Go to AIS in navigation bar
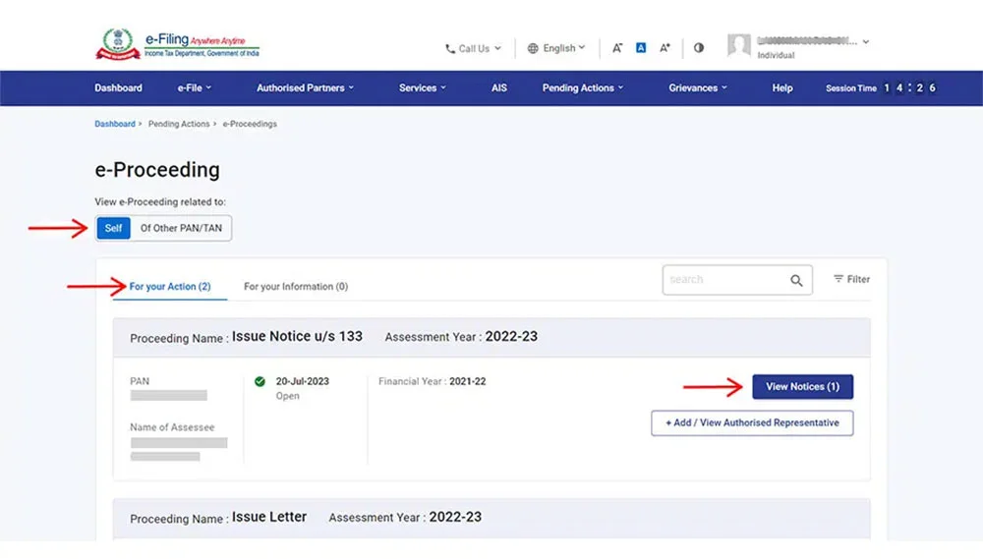 (499, 87)
